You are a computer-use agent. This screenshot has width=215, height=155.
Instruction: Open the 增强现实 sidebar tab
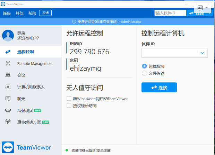[x=31, y=110]
